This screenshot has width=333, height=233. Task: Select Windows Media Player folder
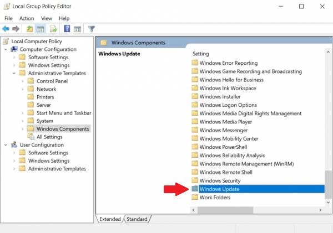click(226, 122)
